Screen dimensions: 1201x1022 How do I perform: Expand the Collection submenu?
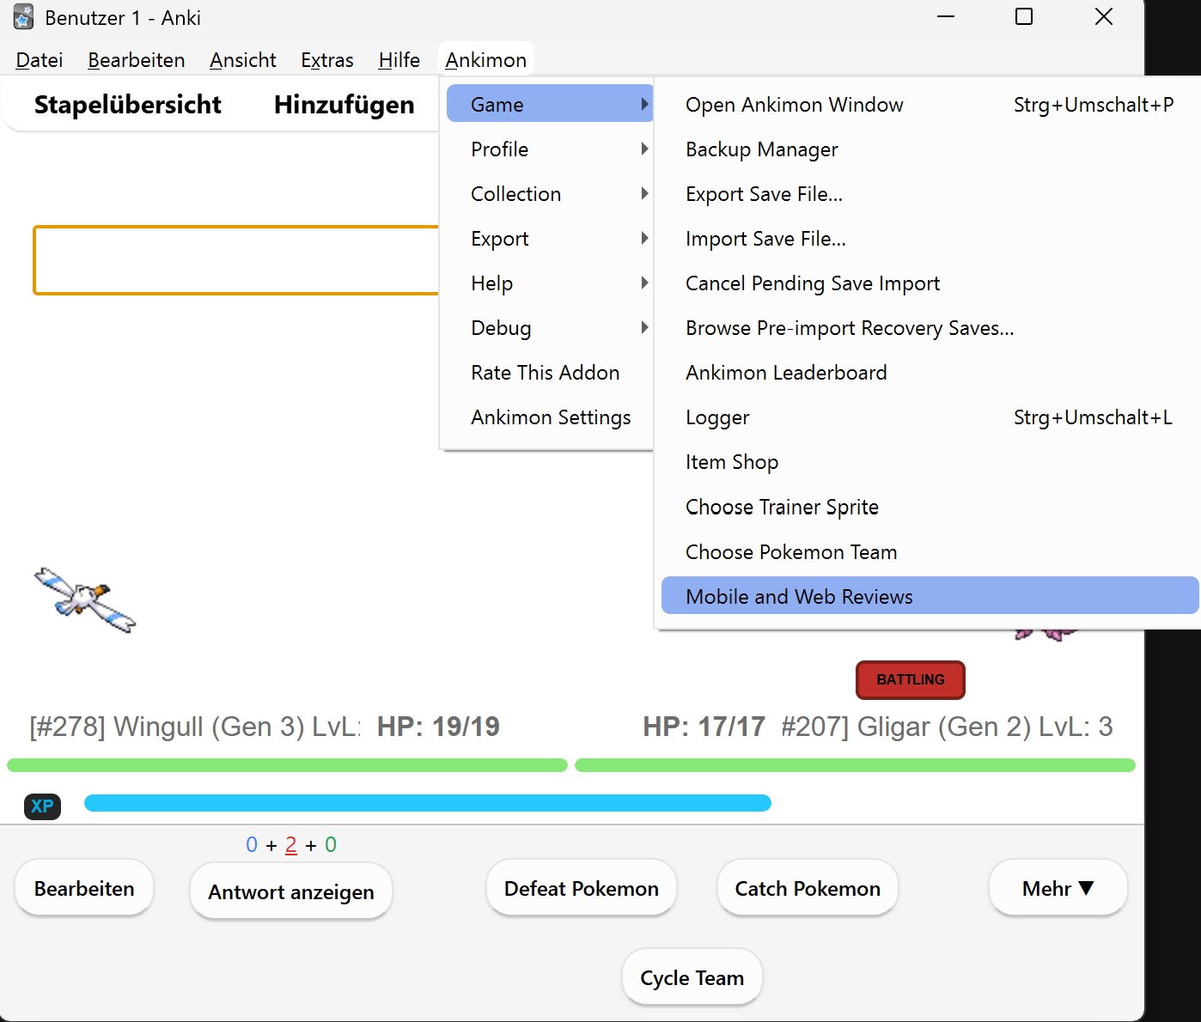click(550, 194)
